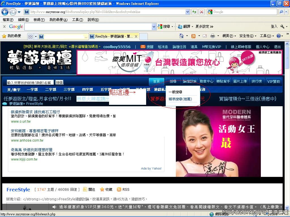Screen dimensions: 290x217
Task: Click the Read Mail icon in command bar
Action: [205, 36]
